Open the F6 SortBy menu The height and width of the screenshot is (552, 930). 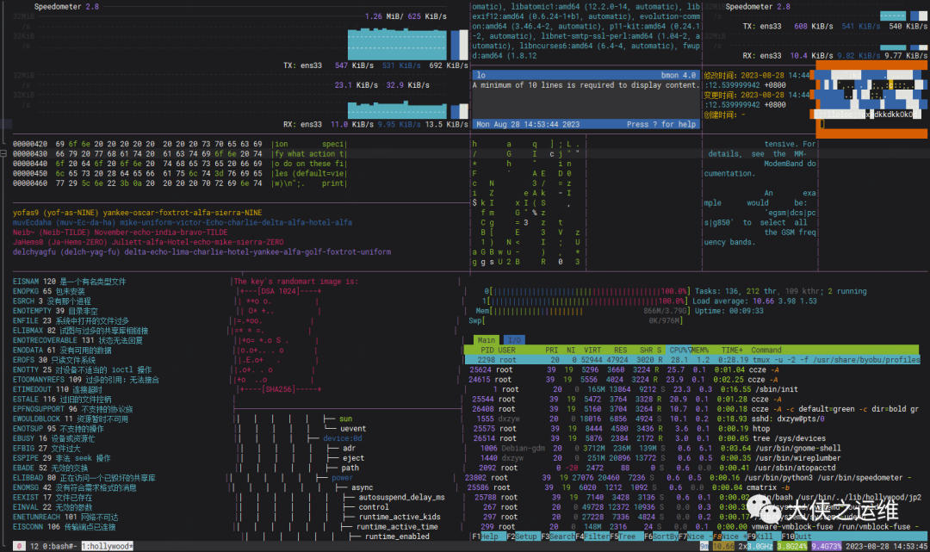click(660, 536)
